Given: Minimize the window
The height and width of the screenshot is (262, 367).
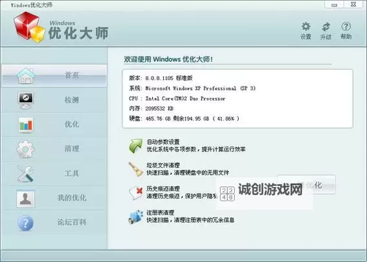Looking at the screenshot, I should 335,5.
